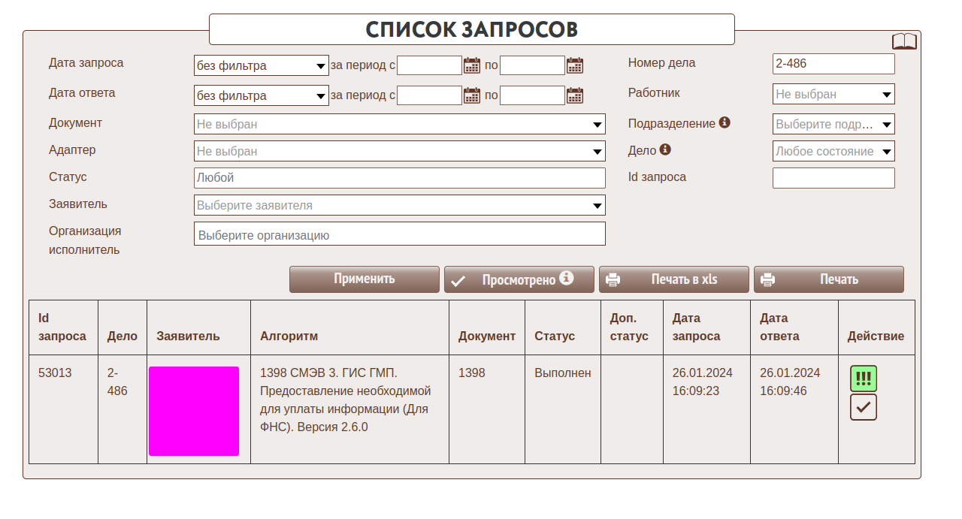
Task: Click the Статус column header
Action: click(x=555, y=336)
